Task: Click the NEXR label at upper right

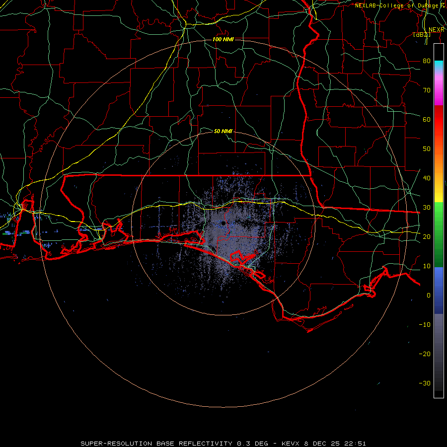Action: (437, 30)
